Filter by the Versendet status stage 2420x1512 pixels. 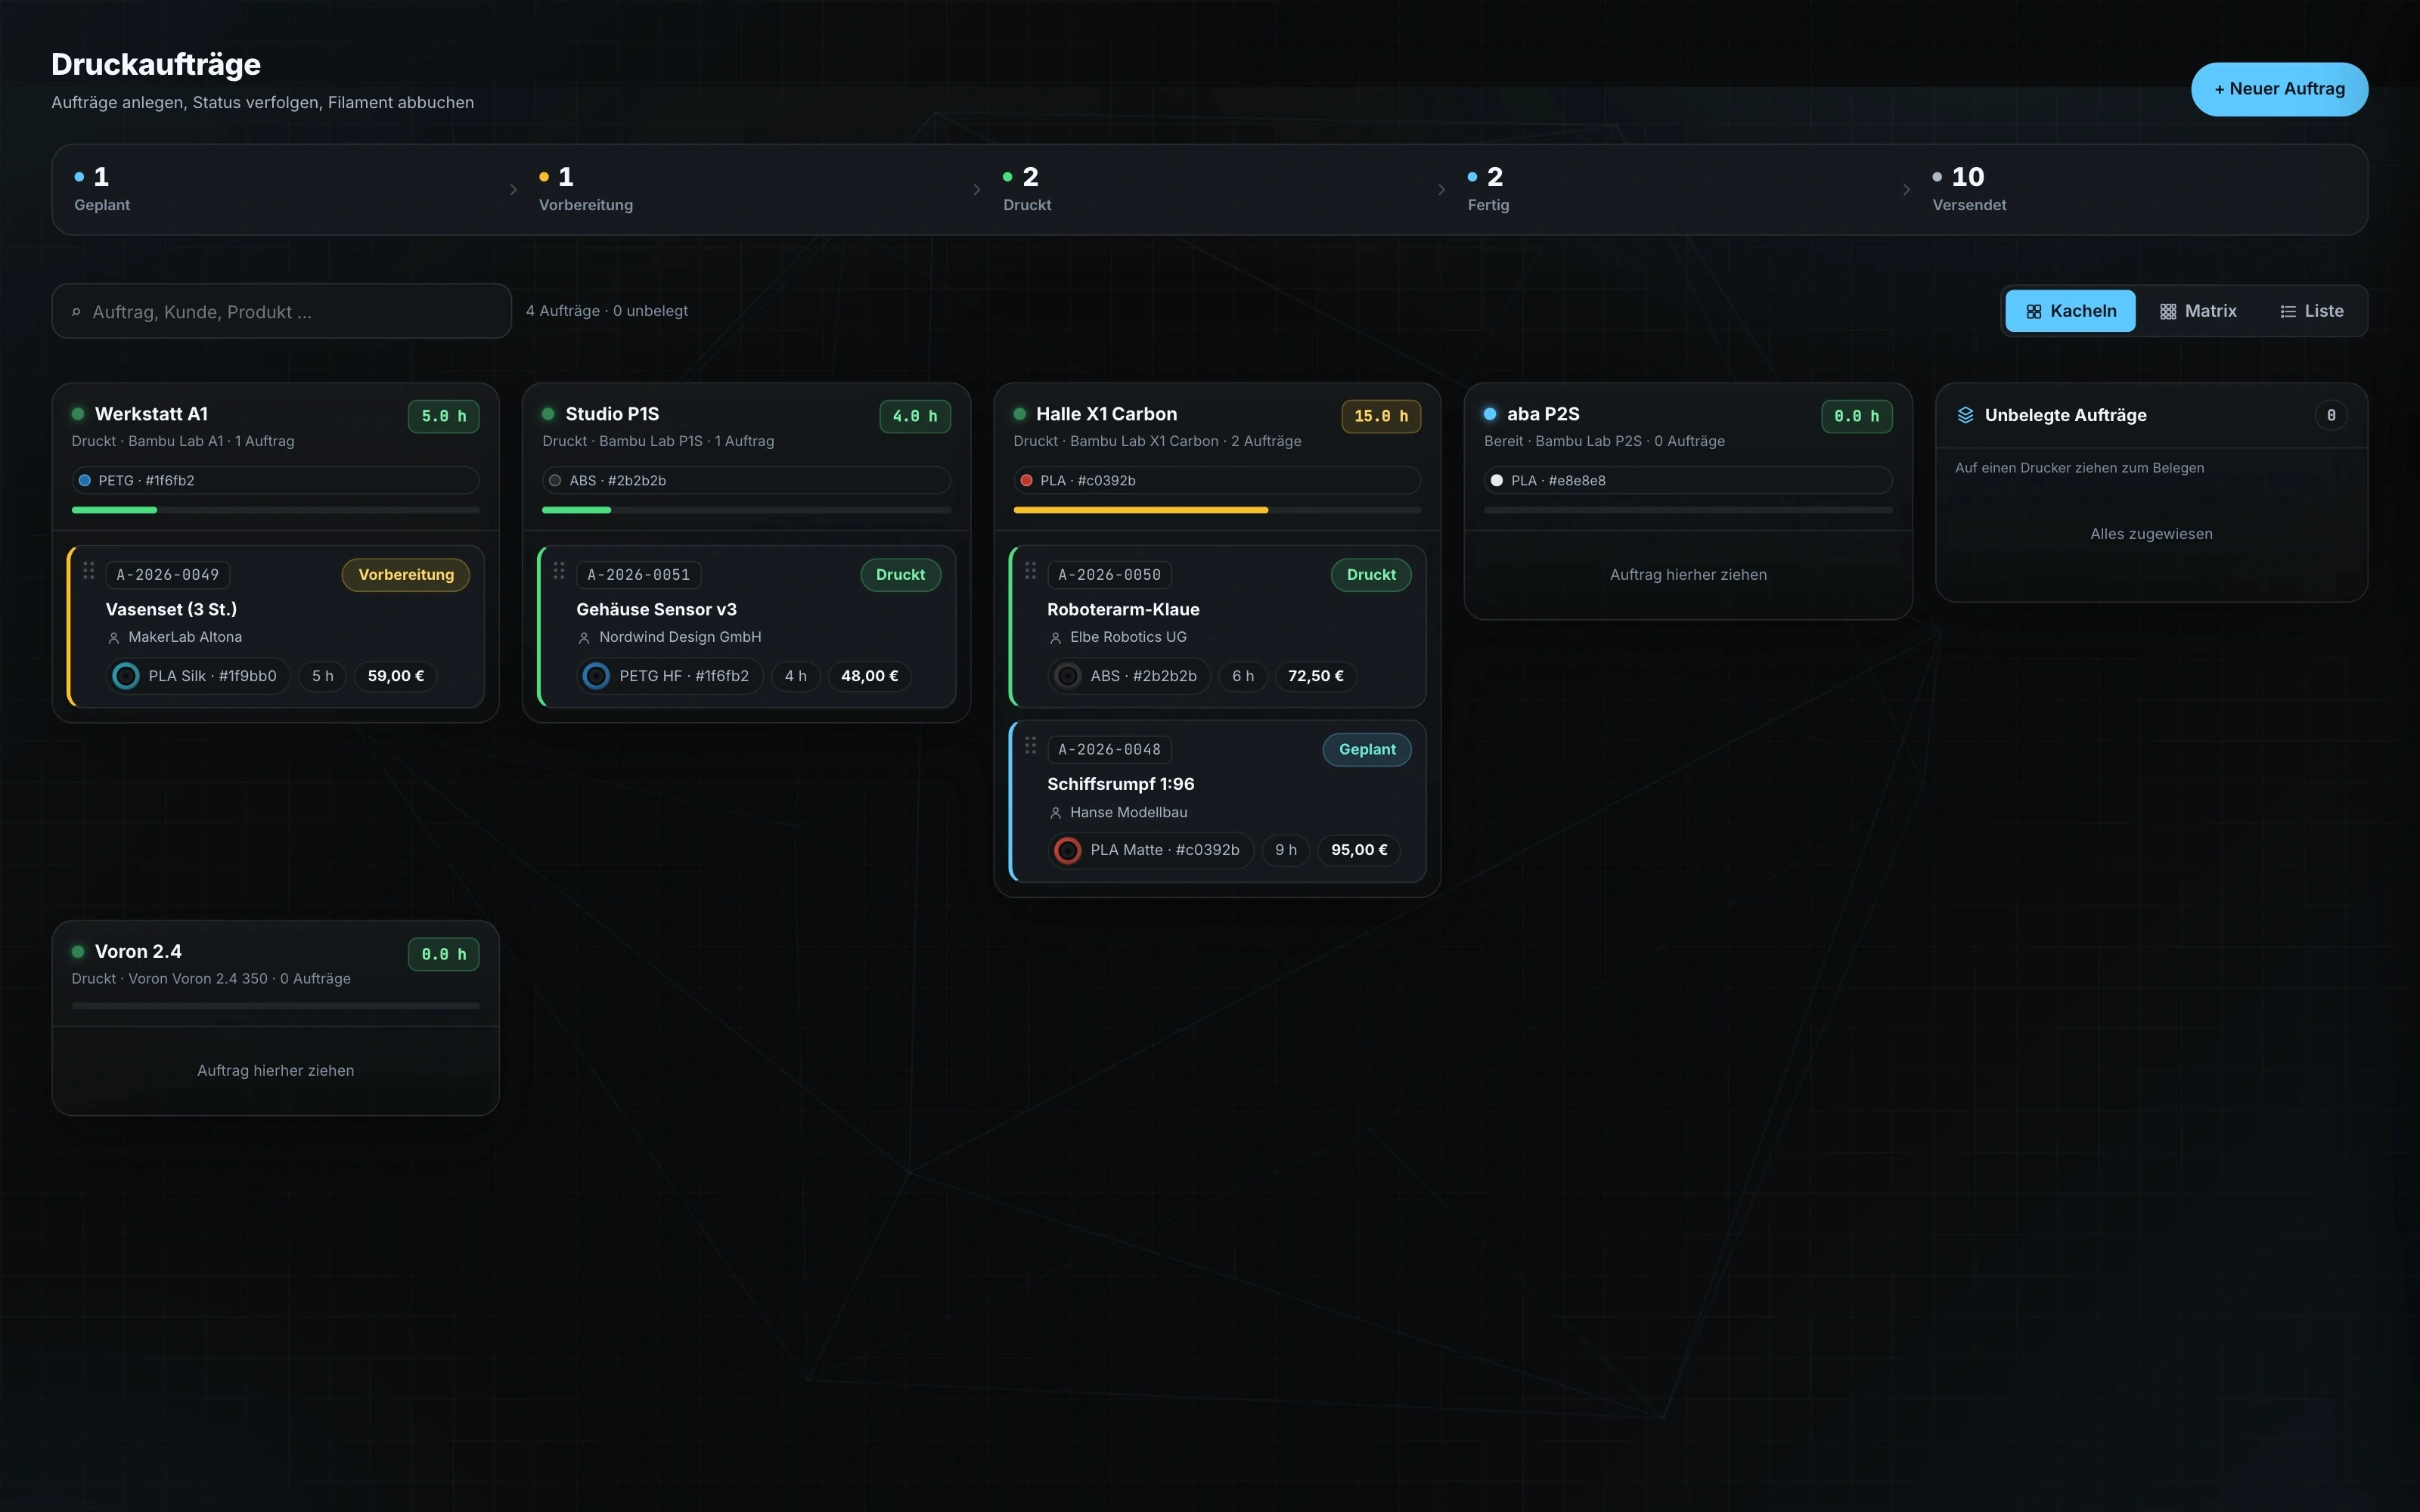[x=2140, y=190]
